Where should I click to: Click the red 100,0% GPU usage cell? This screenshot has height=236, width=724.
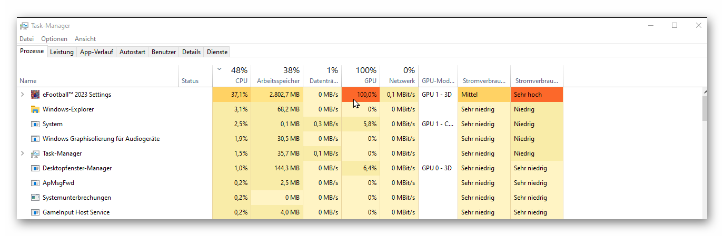pos(361,95)
